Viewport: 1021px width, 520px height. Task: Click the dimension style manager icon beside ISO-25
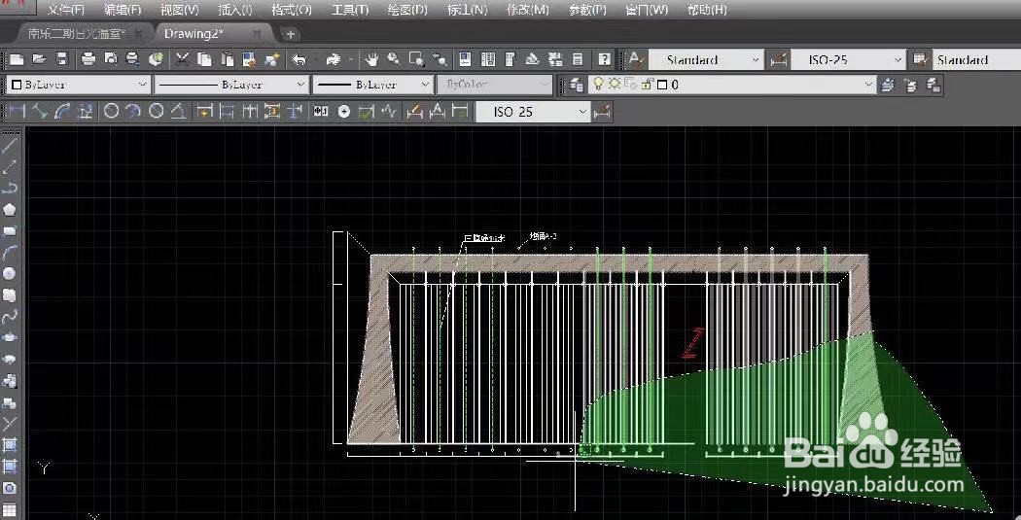coord(778,60)
